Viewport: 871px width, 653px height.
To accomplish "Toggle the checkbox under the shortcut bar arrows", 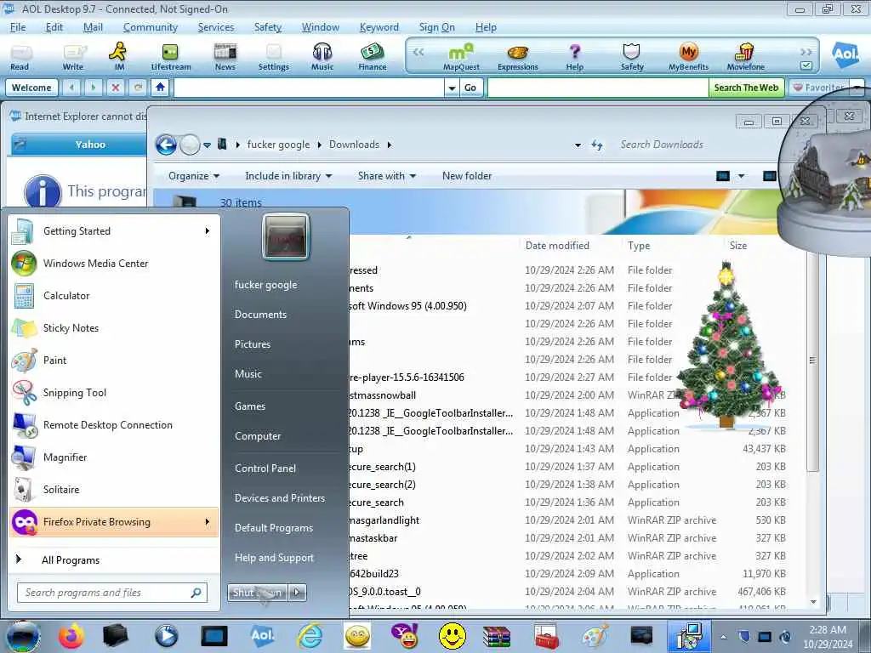I will coord(806,65).
